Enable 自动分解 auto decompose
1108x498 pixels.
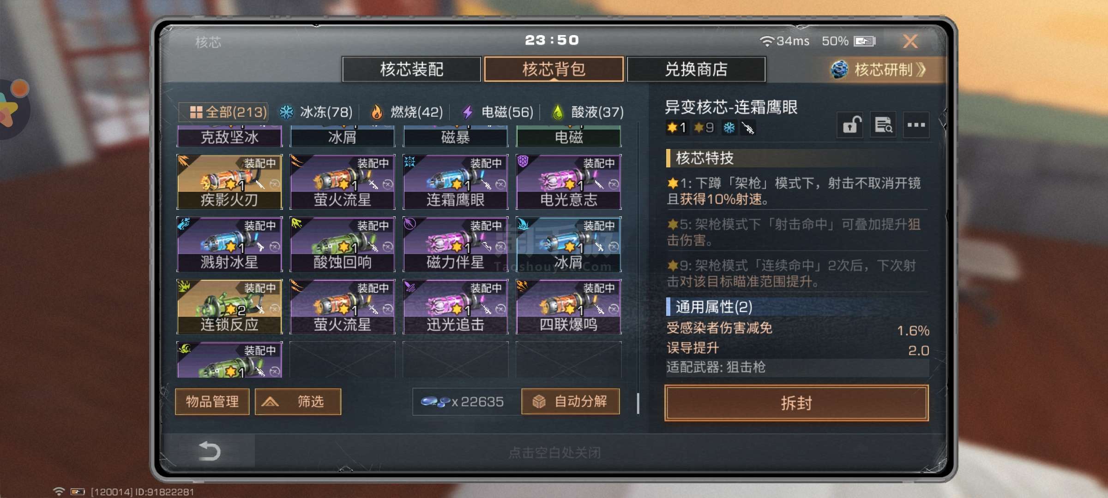tap(571, 402)
